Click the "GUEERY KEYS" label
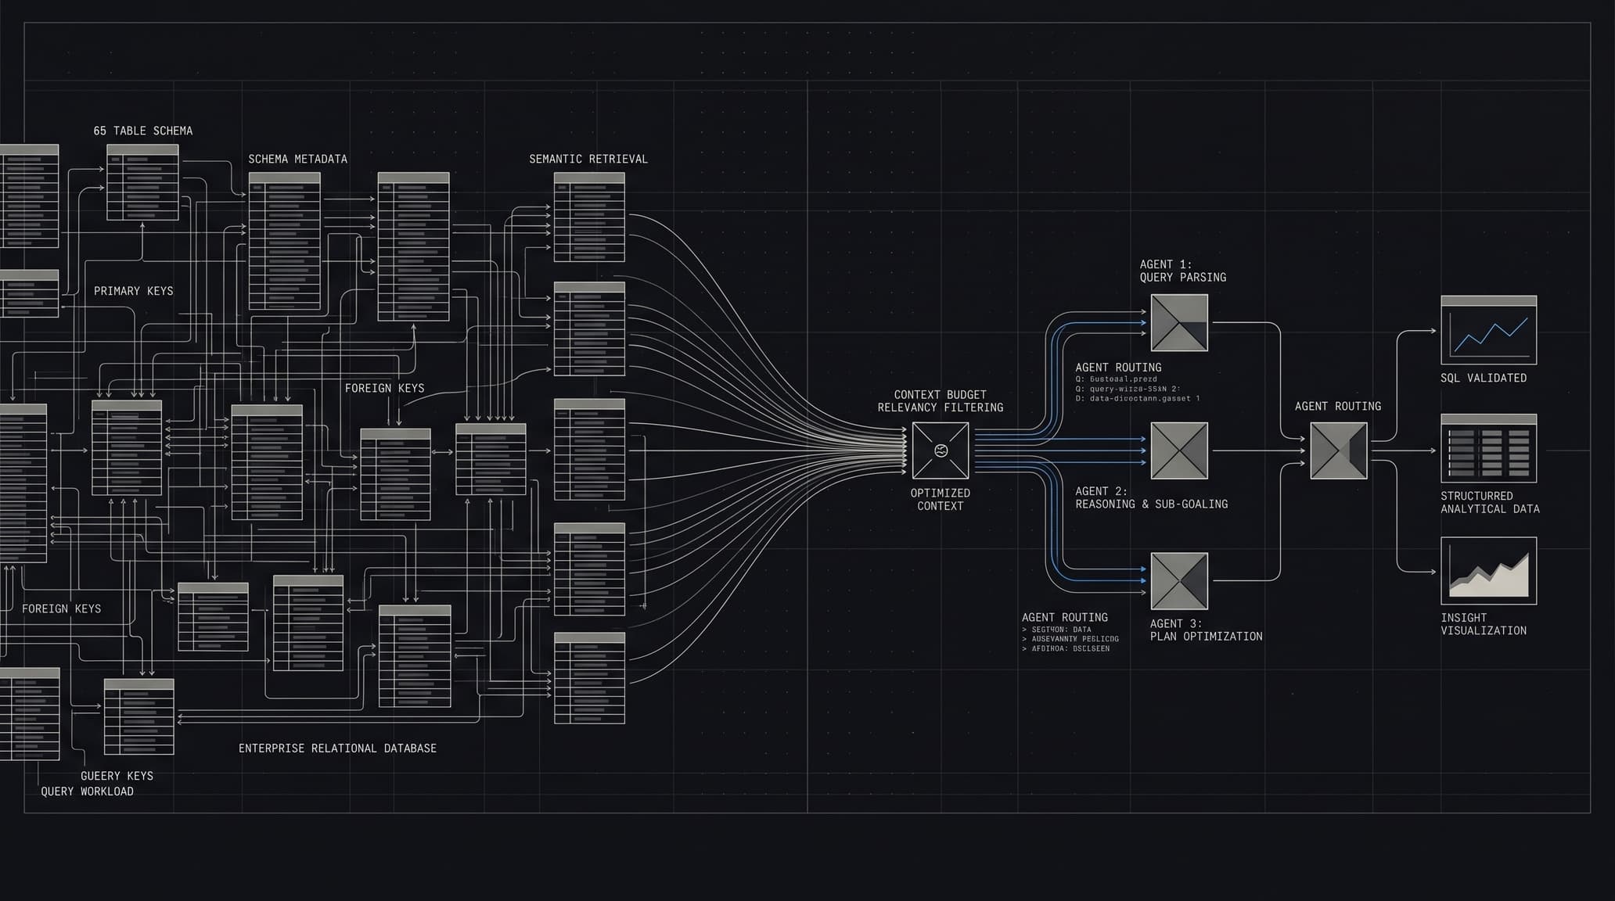 click(x=117, y=776)
